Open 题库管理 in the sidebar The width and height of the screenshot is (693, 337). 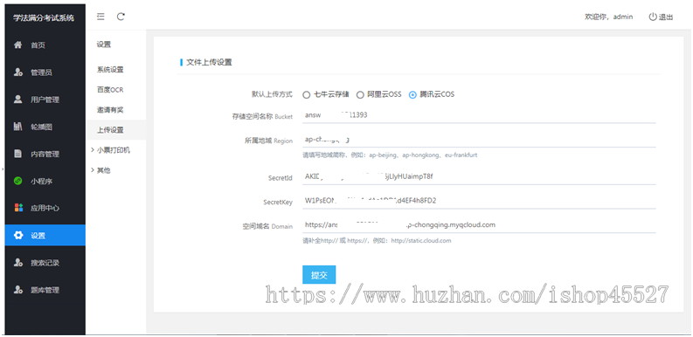(x=45, y=290)
